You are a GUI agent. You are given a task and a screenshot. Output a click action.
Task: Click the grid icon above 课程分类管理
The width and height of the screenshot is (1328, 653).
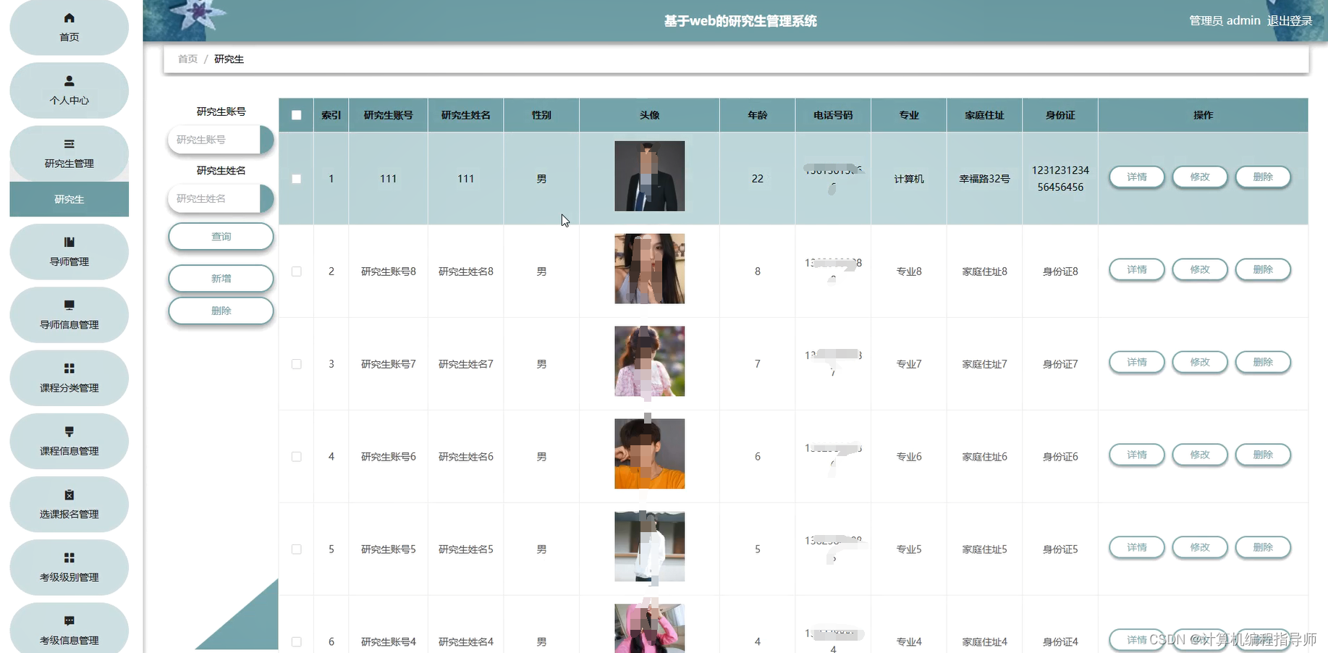point(69,368)
